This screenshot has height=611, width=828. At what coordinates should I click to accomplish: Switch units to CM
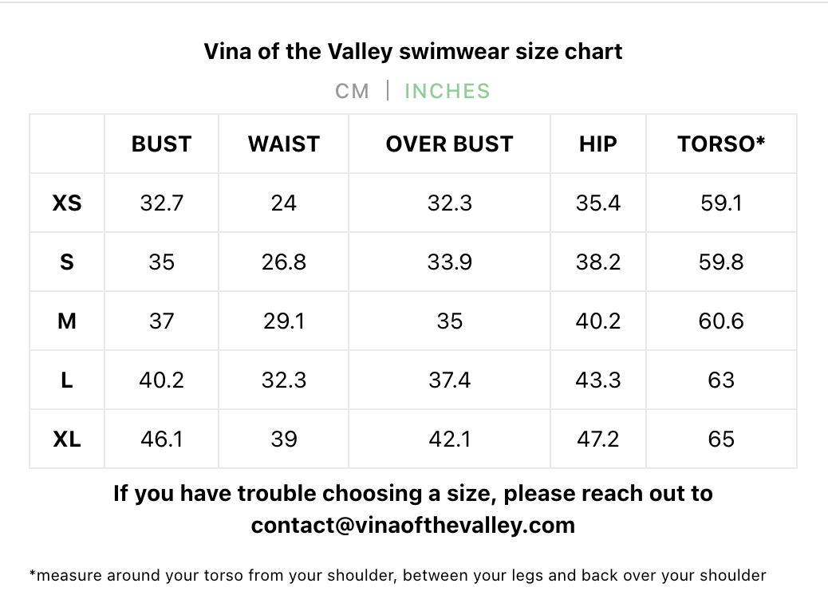[353, 91]
